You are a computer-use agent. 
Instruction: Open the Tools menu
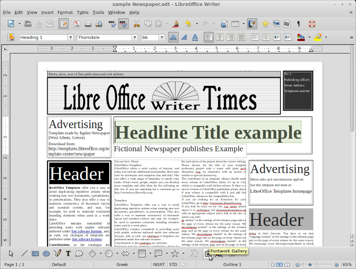(x=98, y=12)
